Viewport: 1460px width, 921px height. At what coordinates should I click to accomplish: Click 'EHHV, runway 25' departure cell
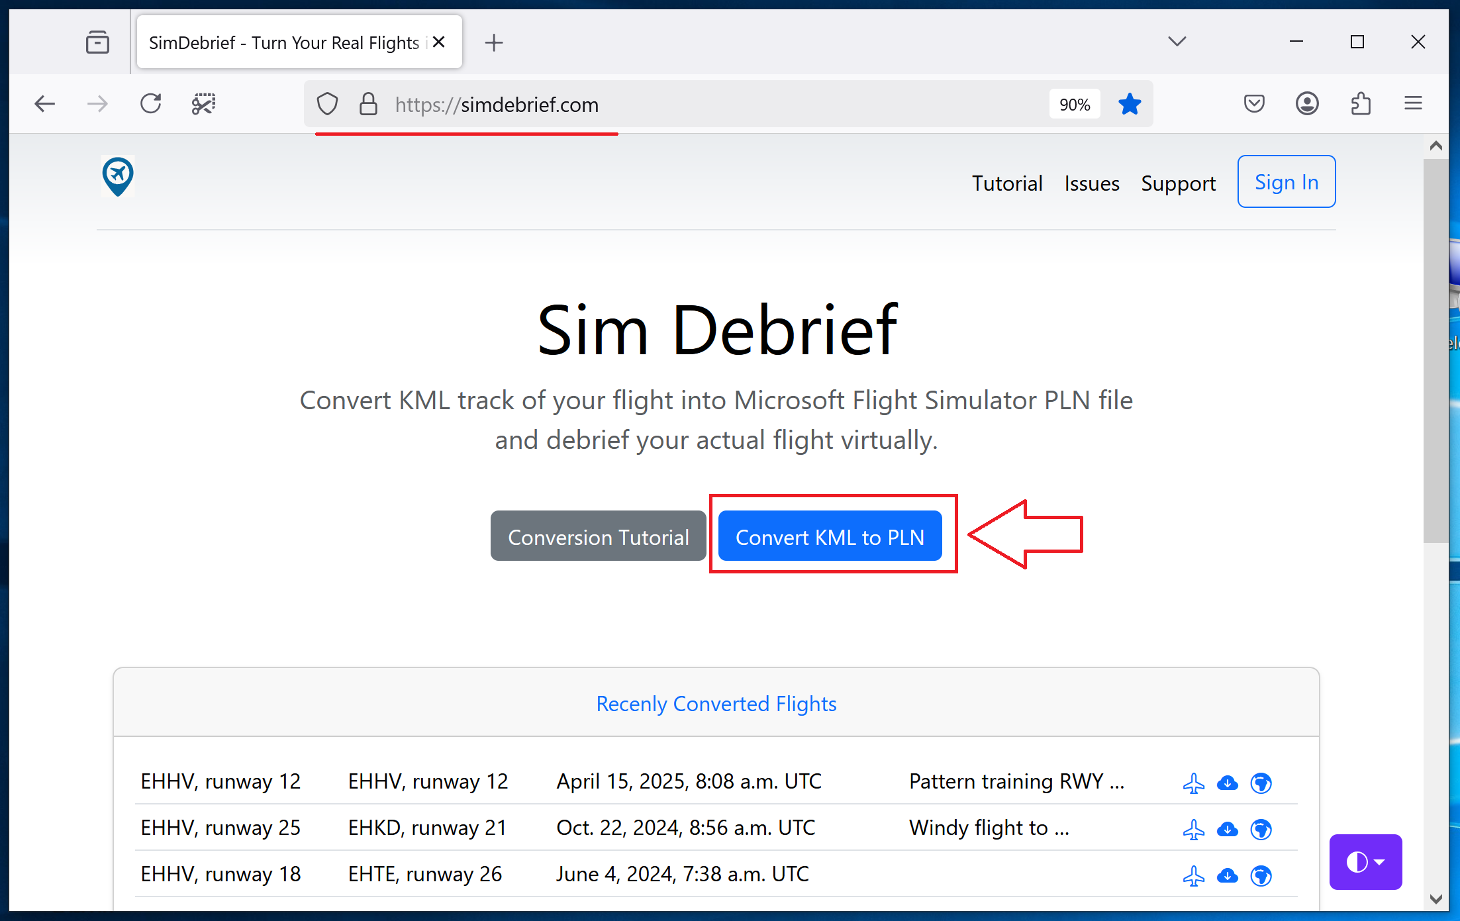coord(220,828)
